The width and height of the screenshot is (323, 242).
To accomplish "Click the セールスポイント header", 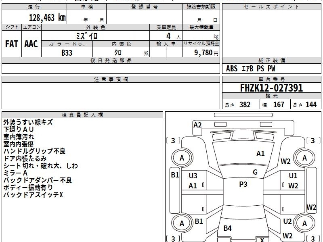I will tap(271, 6).
